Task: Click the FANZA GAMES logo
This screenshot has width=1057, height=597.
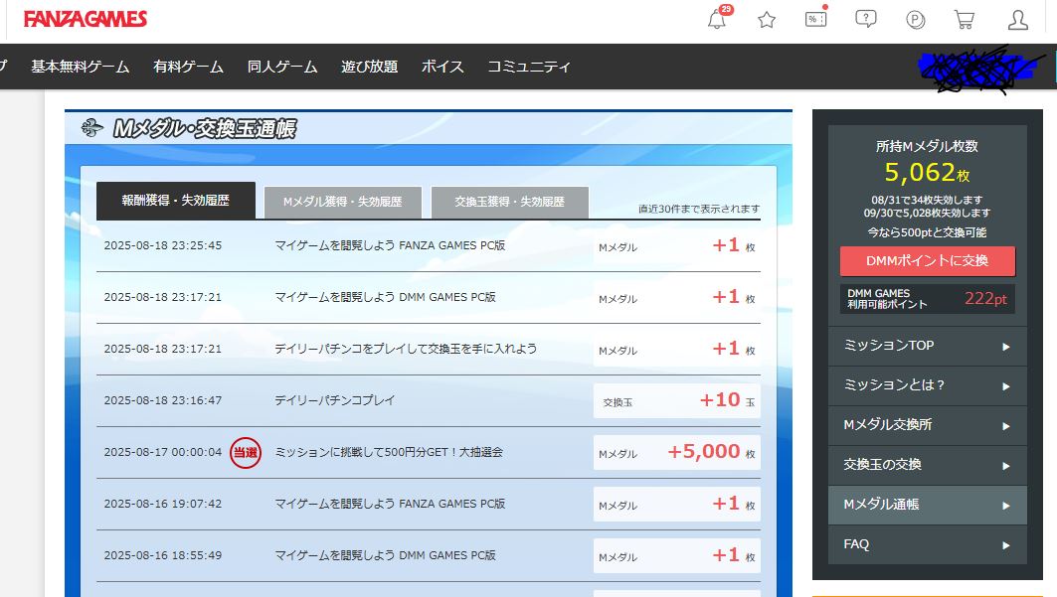Action: (x=86, y=19)
